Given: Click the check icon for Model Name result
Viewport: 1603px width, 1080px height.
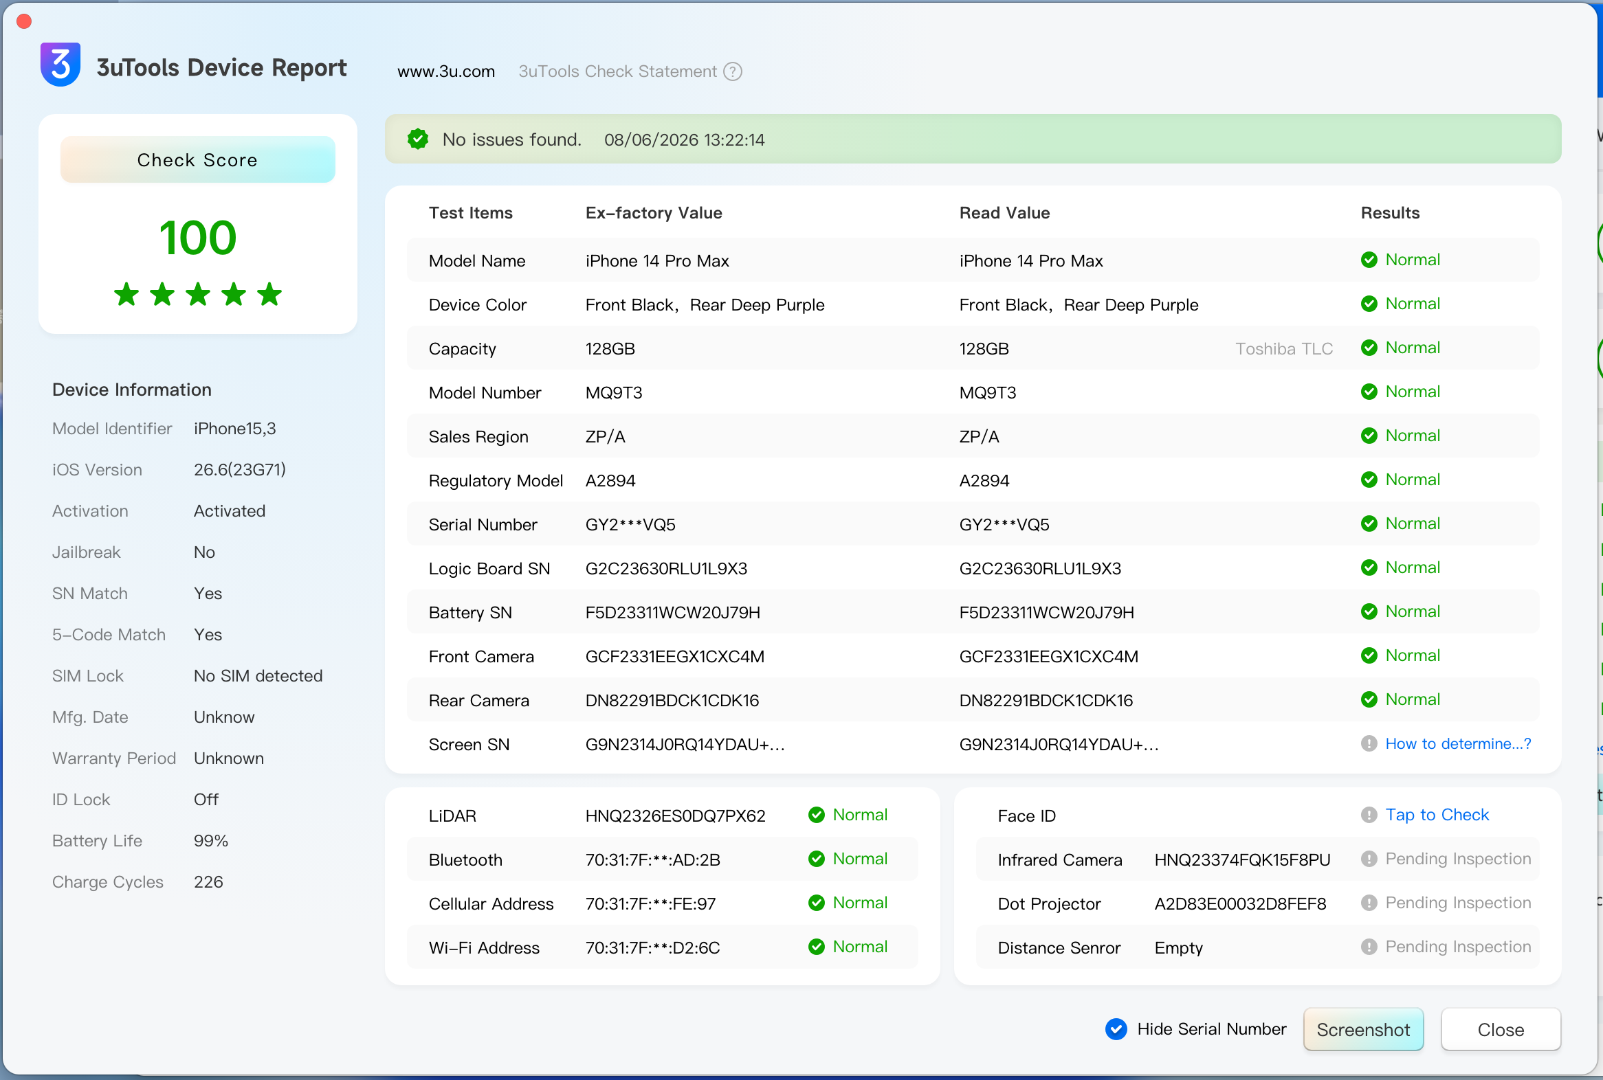Looking at the screenshot, I should 1369,260.
